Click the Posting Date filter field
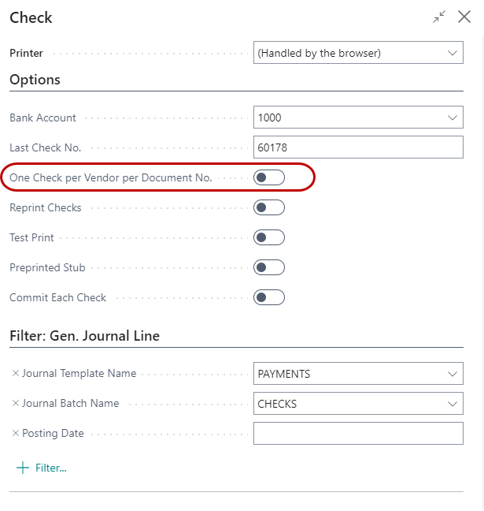The width and height of the screenshot is (484, 511). (x=358, y=434)
